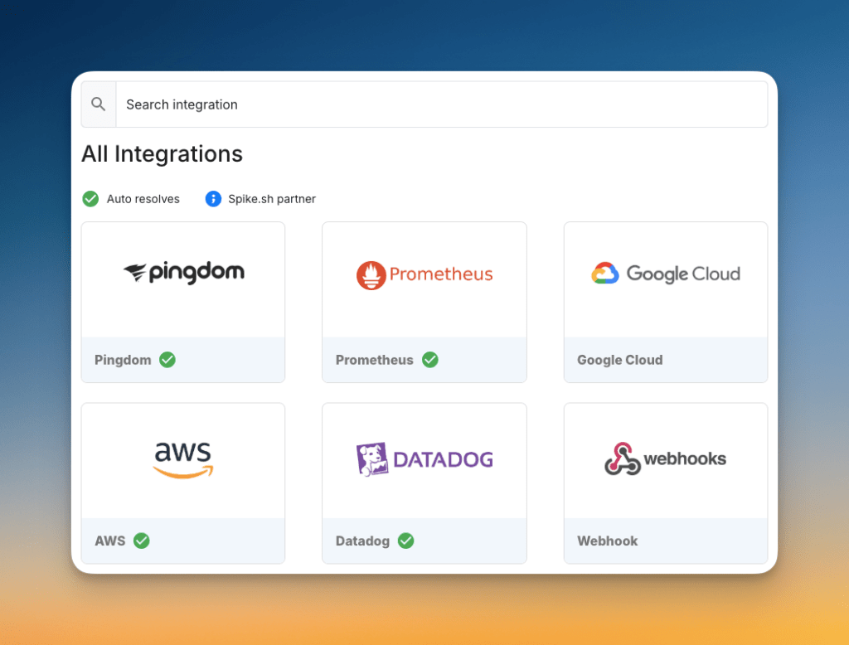Click the Datadog label text
The image size is (849, 645).
click(361, 541)
